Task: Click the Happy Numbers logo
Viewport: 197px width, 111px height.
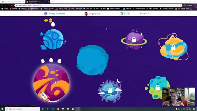Action: [x=54, y=14]
